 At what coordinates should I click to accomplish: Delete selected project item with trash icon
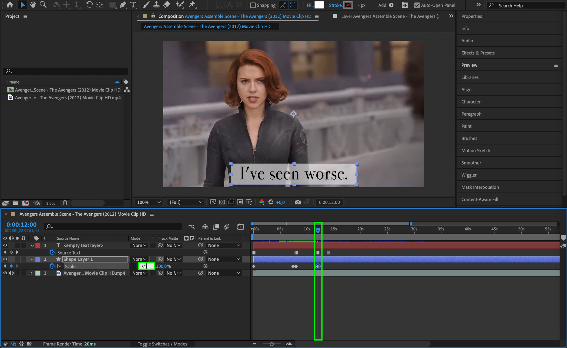tap(65, 203)
